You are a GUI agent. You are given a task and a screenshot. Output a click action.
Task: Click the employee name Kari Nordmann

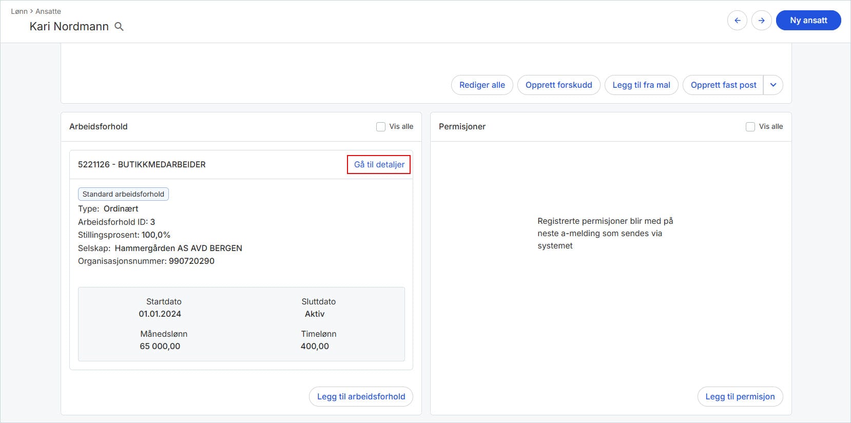[69, 27]
